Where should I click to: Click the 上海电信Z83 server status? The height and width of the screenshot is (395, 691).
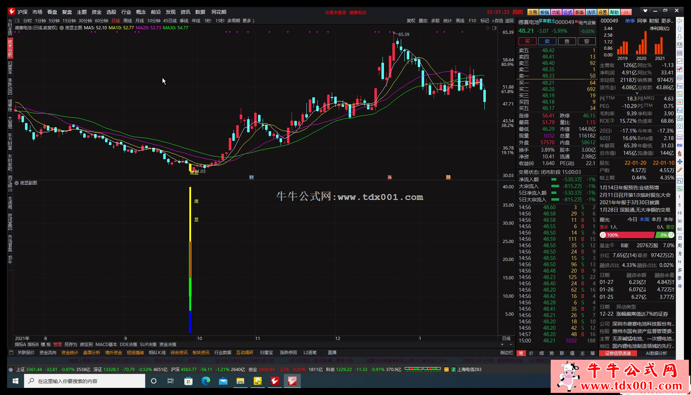[x=469, y=370]
